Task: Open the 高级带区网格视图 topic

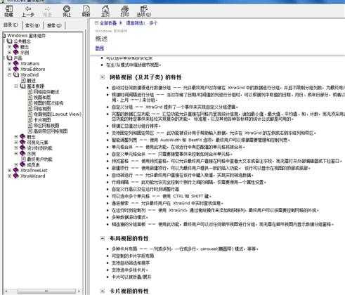Action: 51,131
